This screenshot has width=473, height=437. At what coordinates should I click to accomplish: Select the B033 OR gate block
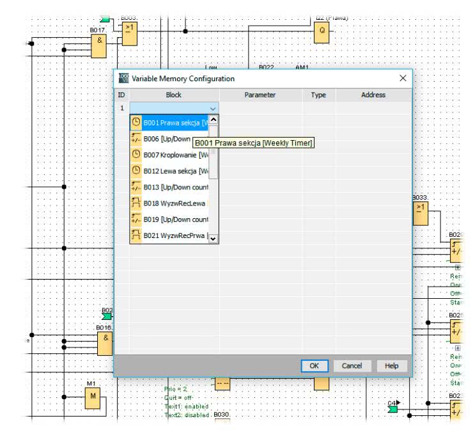pyautogui.click(x=421, y=214)
